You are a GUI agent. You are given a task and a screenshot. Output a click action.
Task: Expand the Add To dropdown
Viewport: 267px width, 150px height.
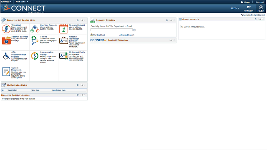click(x=234, y=8)
